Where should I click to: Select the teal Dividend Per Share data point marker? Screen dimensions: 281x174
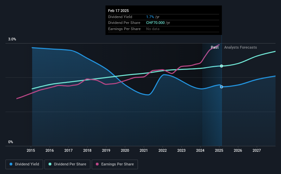[221, 66]
